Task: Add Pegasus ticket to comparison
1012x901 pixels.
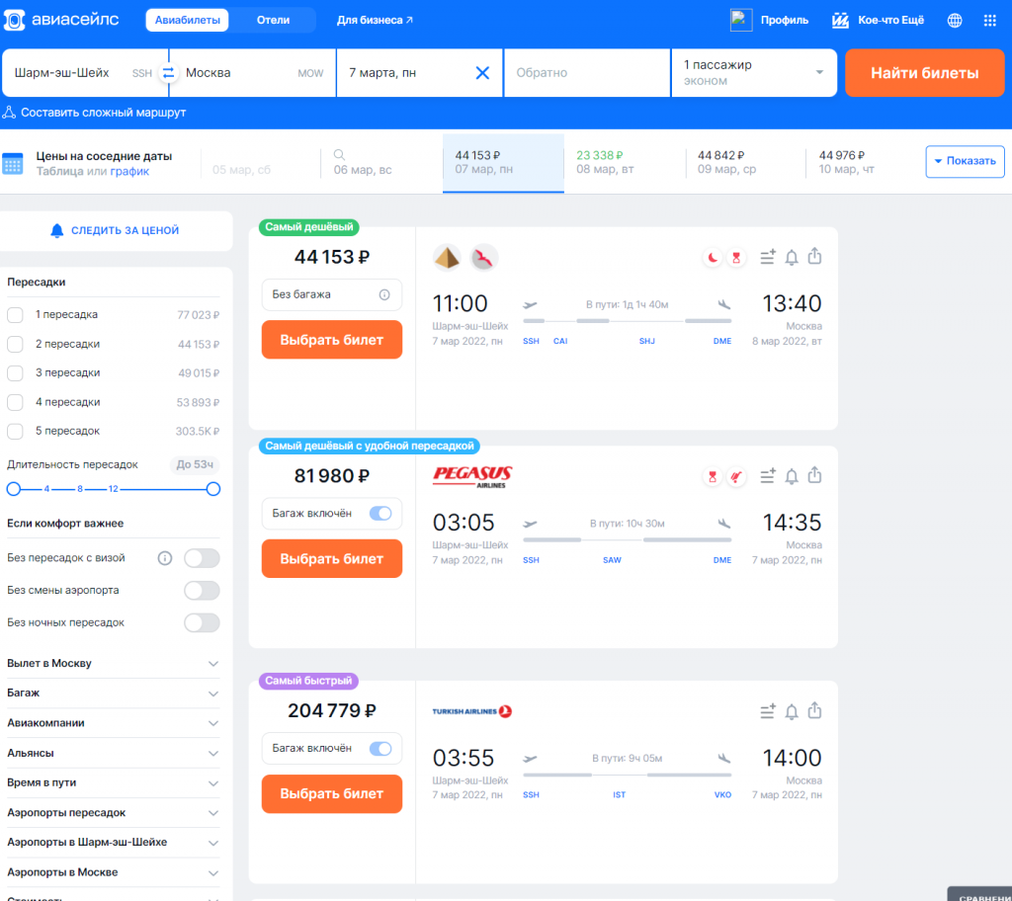Action: click(x=767, y=475)
